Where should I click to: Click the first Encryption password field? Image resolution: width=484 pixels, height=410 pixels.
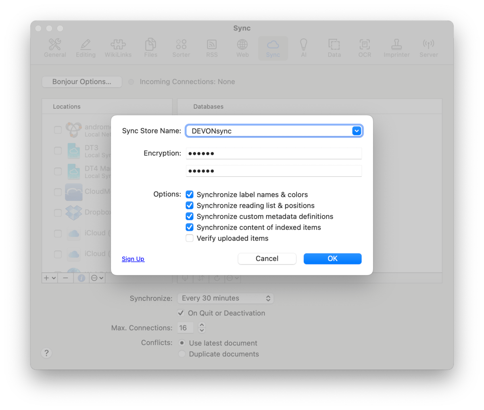(273, 153)
